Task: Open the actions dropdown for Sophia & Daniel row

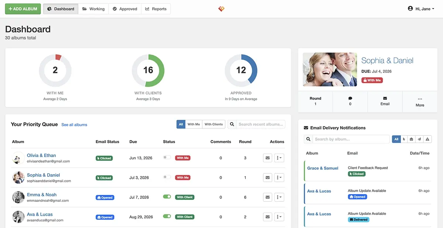Action: coord(279,177)
